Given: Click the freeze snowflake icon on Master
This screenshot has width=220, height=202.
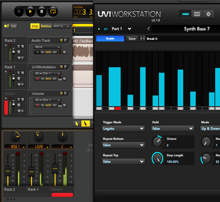Looking at the screenshot, I should click(x=19, y=105).
